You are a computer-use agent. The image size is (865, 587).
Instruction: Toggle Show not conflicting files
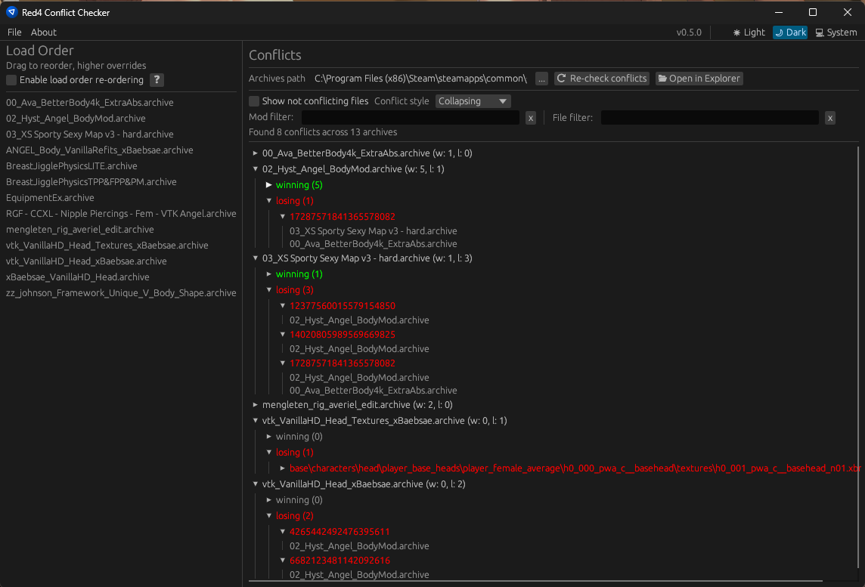tap(254, 101)
